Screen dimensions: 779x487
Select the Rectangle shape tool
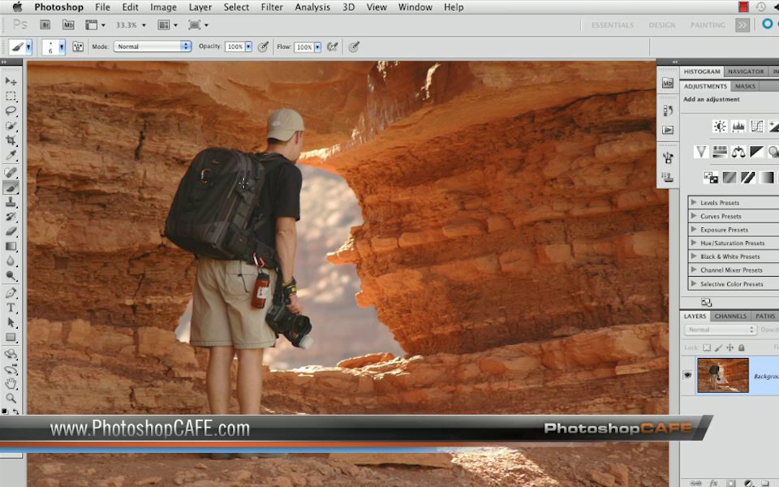(x=11, y=338)
